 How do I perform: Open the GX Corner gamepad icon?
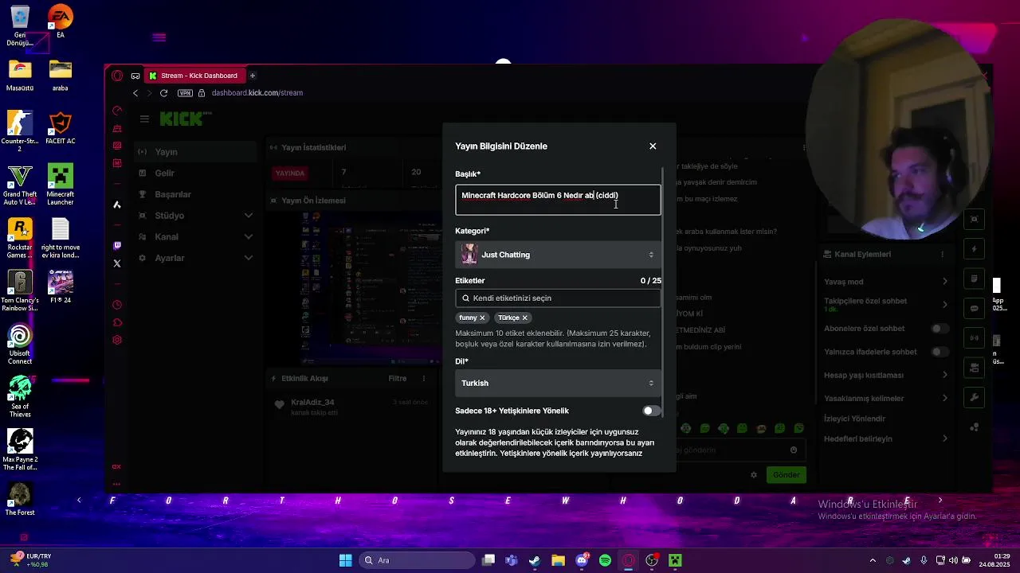click(x=135, y=76)
